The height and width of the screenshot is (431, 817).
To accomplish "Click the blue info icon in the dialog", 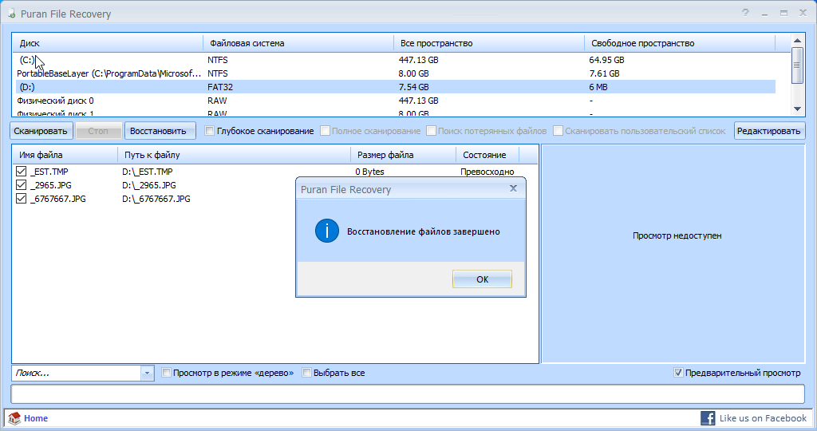I will point(327,231).
